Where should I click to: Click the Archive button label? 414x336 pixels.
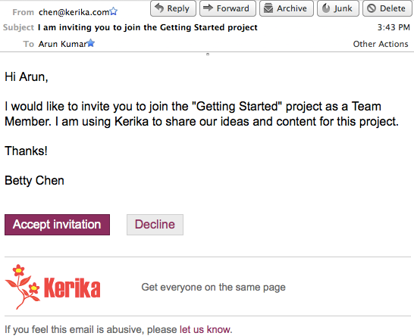(292, 8)
